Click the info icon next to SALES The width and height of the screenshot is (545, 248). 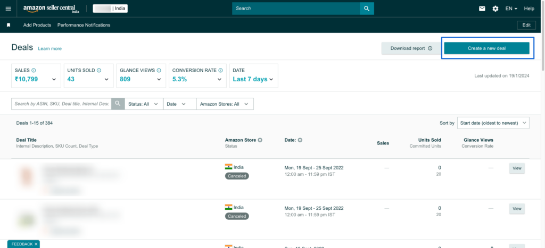pos(34,70)
